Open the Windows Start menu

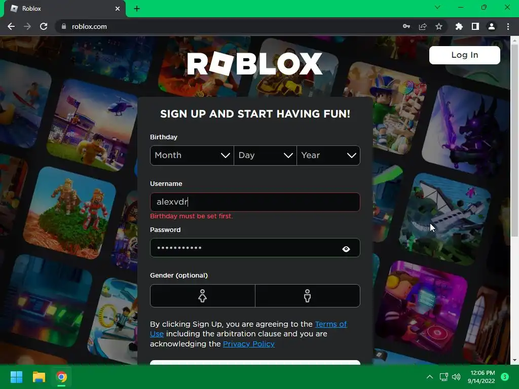16,377
